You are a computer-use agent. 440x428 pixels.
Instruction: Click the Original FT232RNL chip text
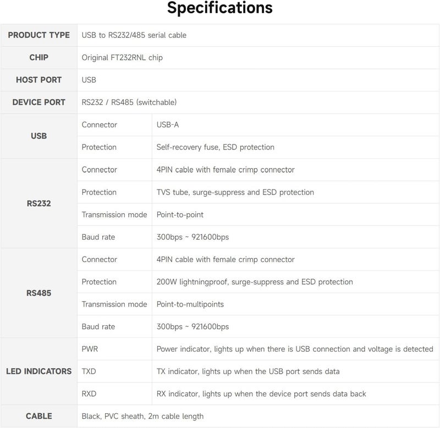coord(122,58)
